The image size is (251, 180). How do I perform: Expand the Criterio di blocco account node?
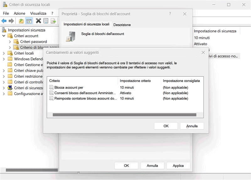tap(10, 47)
